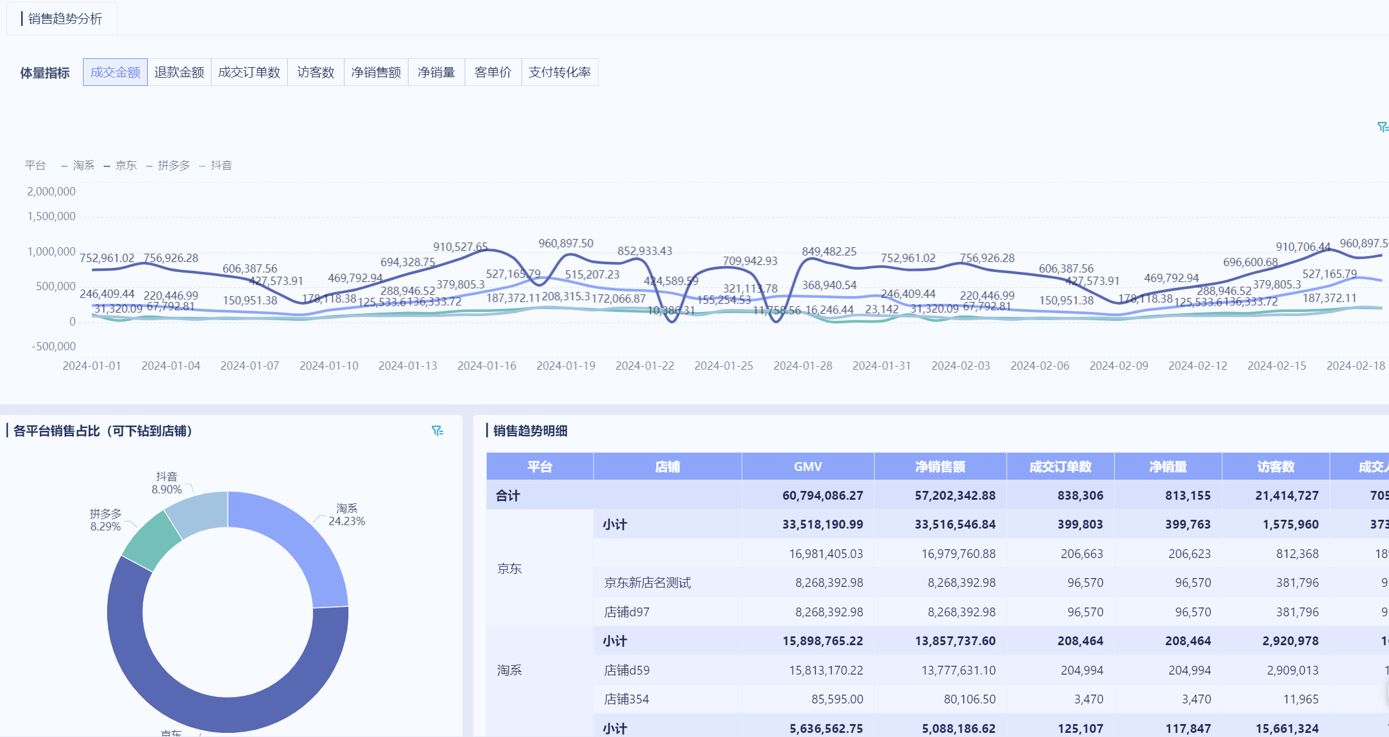Select the 店铺d97 store row
This screenshot has height=737, width=1389.
coord(627,612)
